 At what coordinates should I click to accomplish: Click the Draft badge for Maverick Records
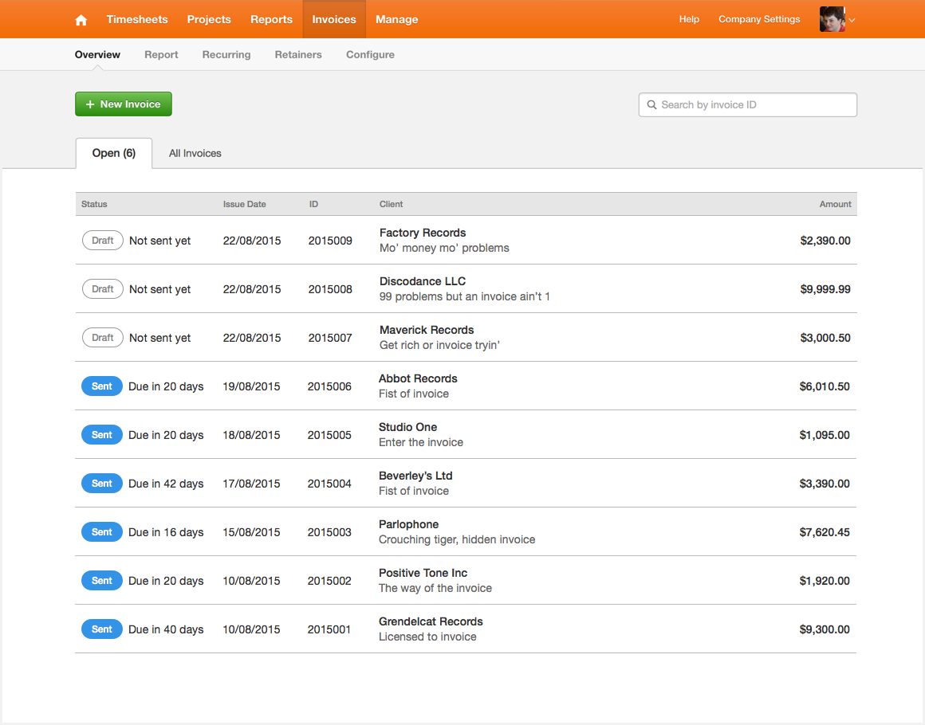pyautogui.click(x=103, y=338)
